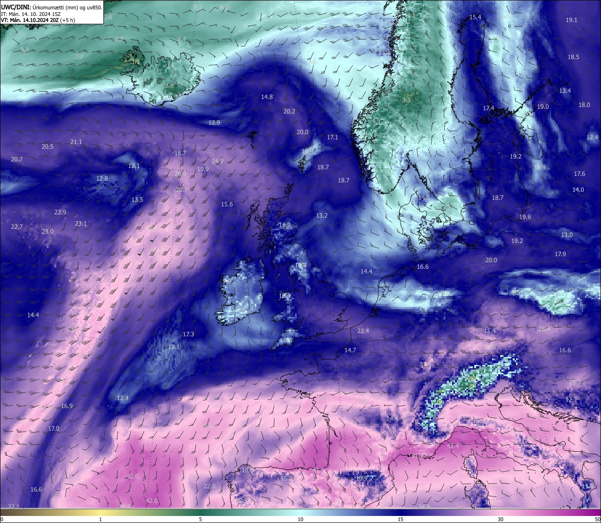Screen dimensions: 601x523
Task: Select the 20.2 value label
Action: tap(289, 111)
